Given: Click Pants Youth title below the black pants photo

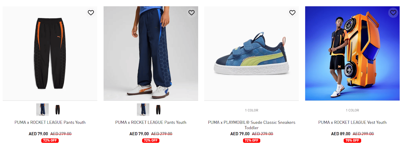Looking at the screenshot, I should pos(50,122).
